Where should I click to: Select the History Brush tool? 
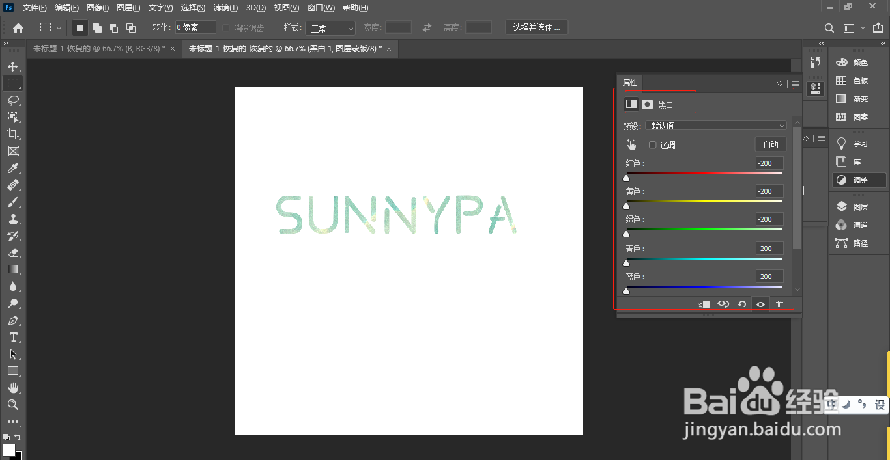coord(12,236)
